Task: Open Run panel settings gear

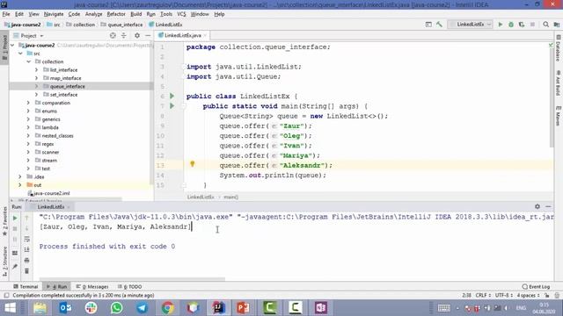Action: pyautogui.click(x=537, y=206)
